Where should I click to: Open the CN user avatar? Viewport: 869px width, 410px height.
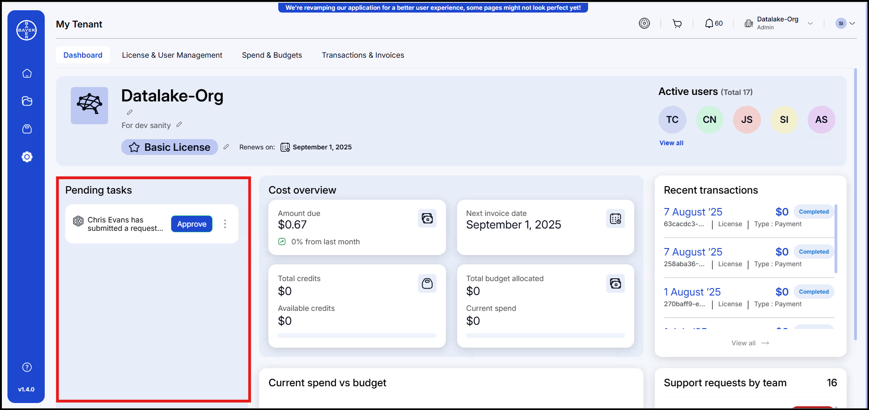(x=710, y=120)
